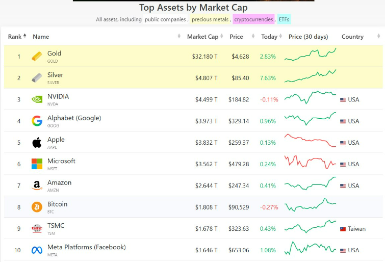
Task: Sort the table by Price column
Action: (236, 37)
